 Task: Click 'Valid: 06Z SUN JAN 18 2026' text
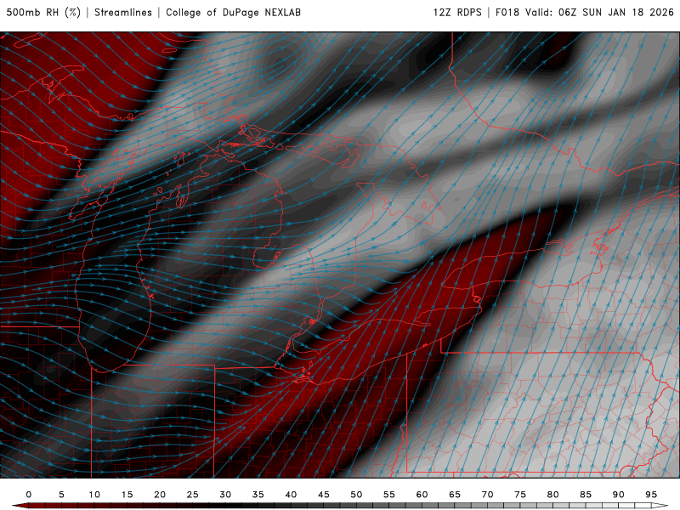click(599, 12)
